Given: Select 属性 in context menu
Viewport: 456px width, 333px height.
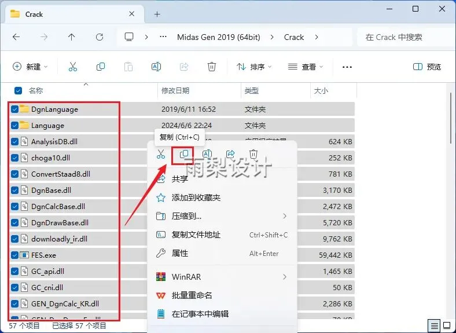Looking at the screenshot, I should [222, 253].
